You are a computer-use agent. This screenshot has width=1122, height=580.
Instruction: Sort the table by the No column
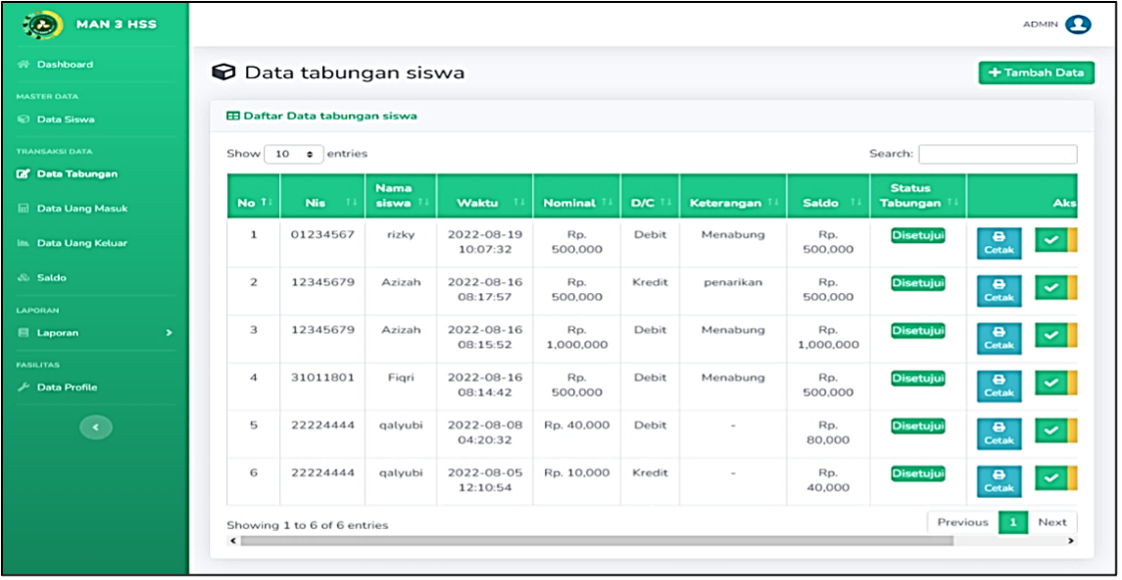254,203
